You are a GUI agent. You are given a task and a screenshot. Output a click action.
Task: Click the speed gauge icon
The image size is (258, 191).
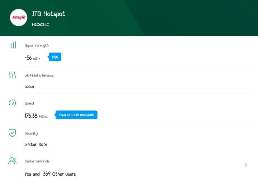(x=12, y=103)
